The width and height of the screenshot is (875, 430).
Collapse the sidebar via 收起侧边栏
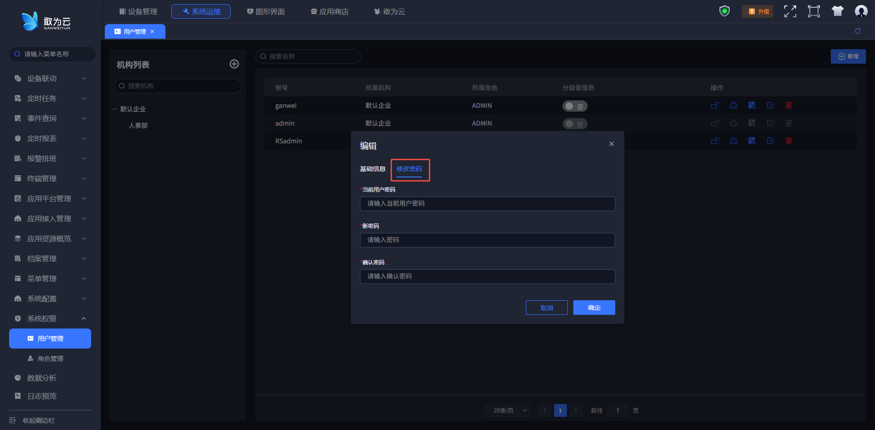coord(32,420)
